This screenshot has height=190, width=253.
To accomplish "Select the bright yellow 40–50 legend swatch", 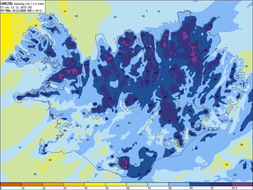I will [x=95, y=184].
